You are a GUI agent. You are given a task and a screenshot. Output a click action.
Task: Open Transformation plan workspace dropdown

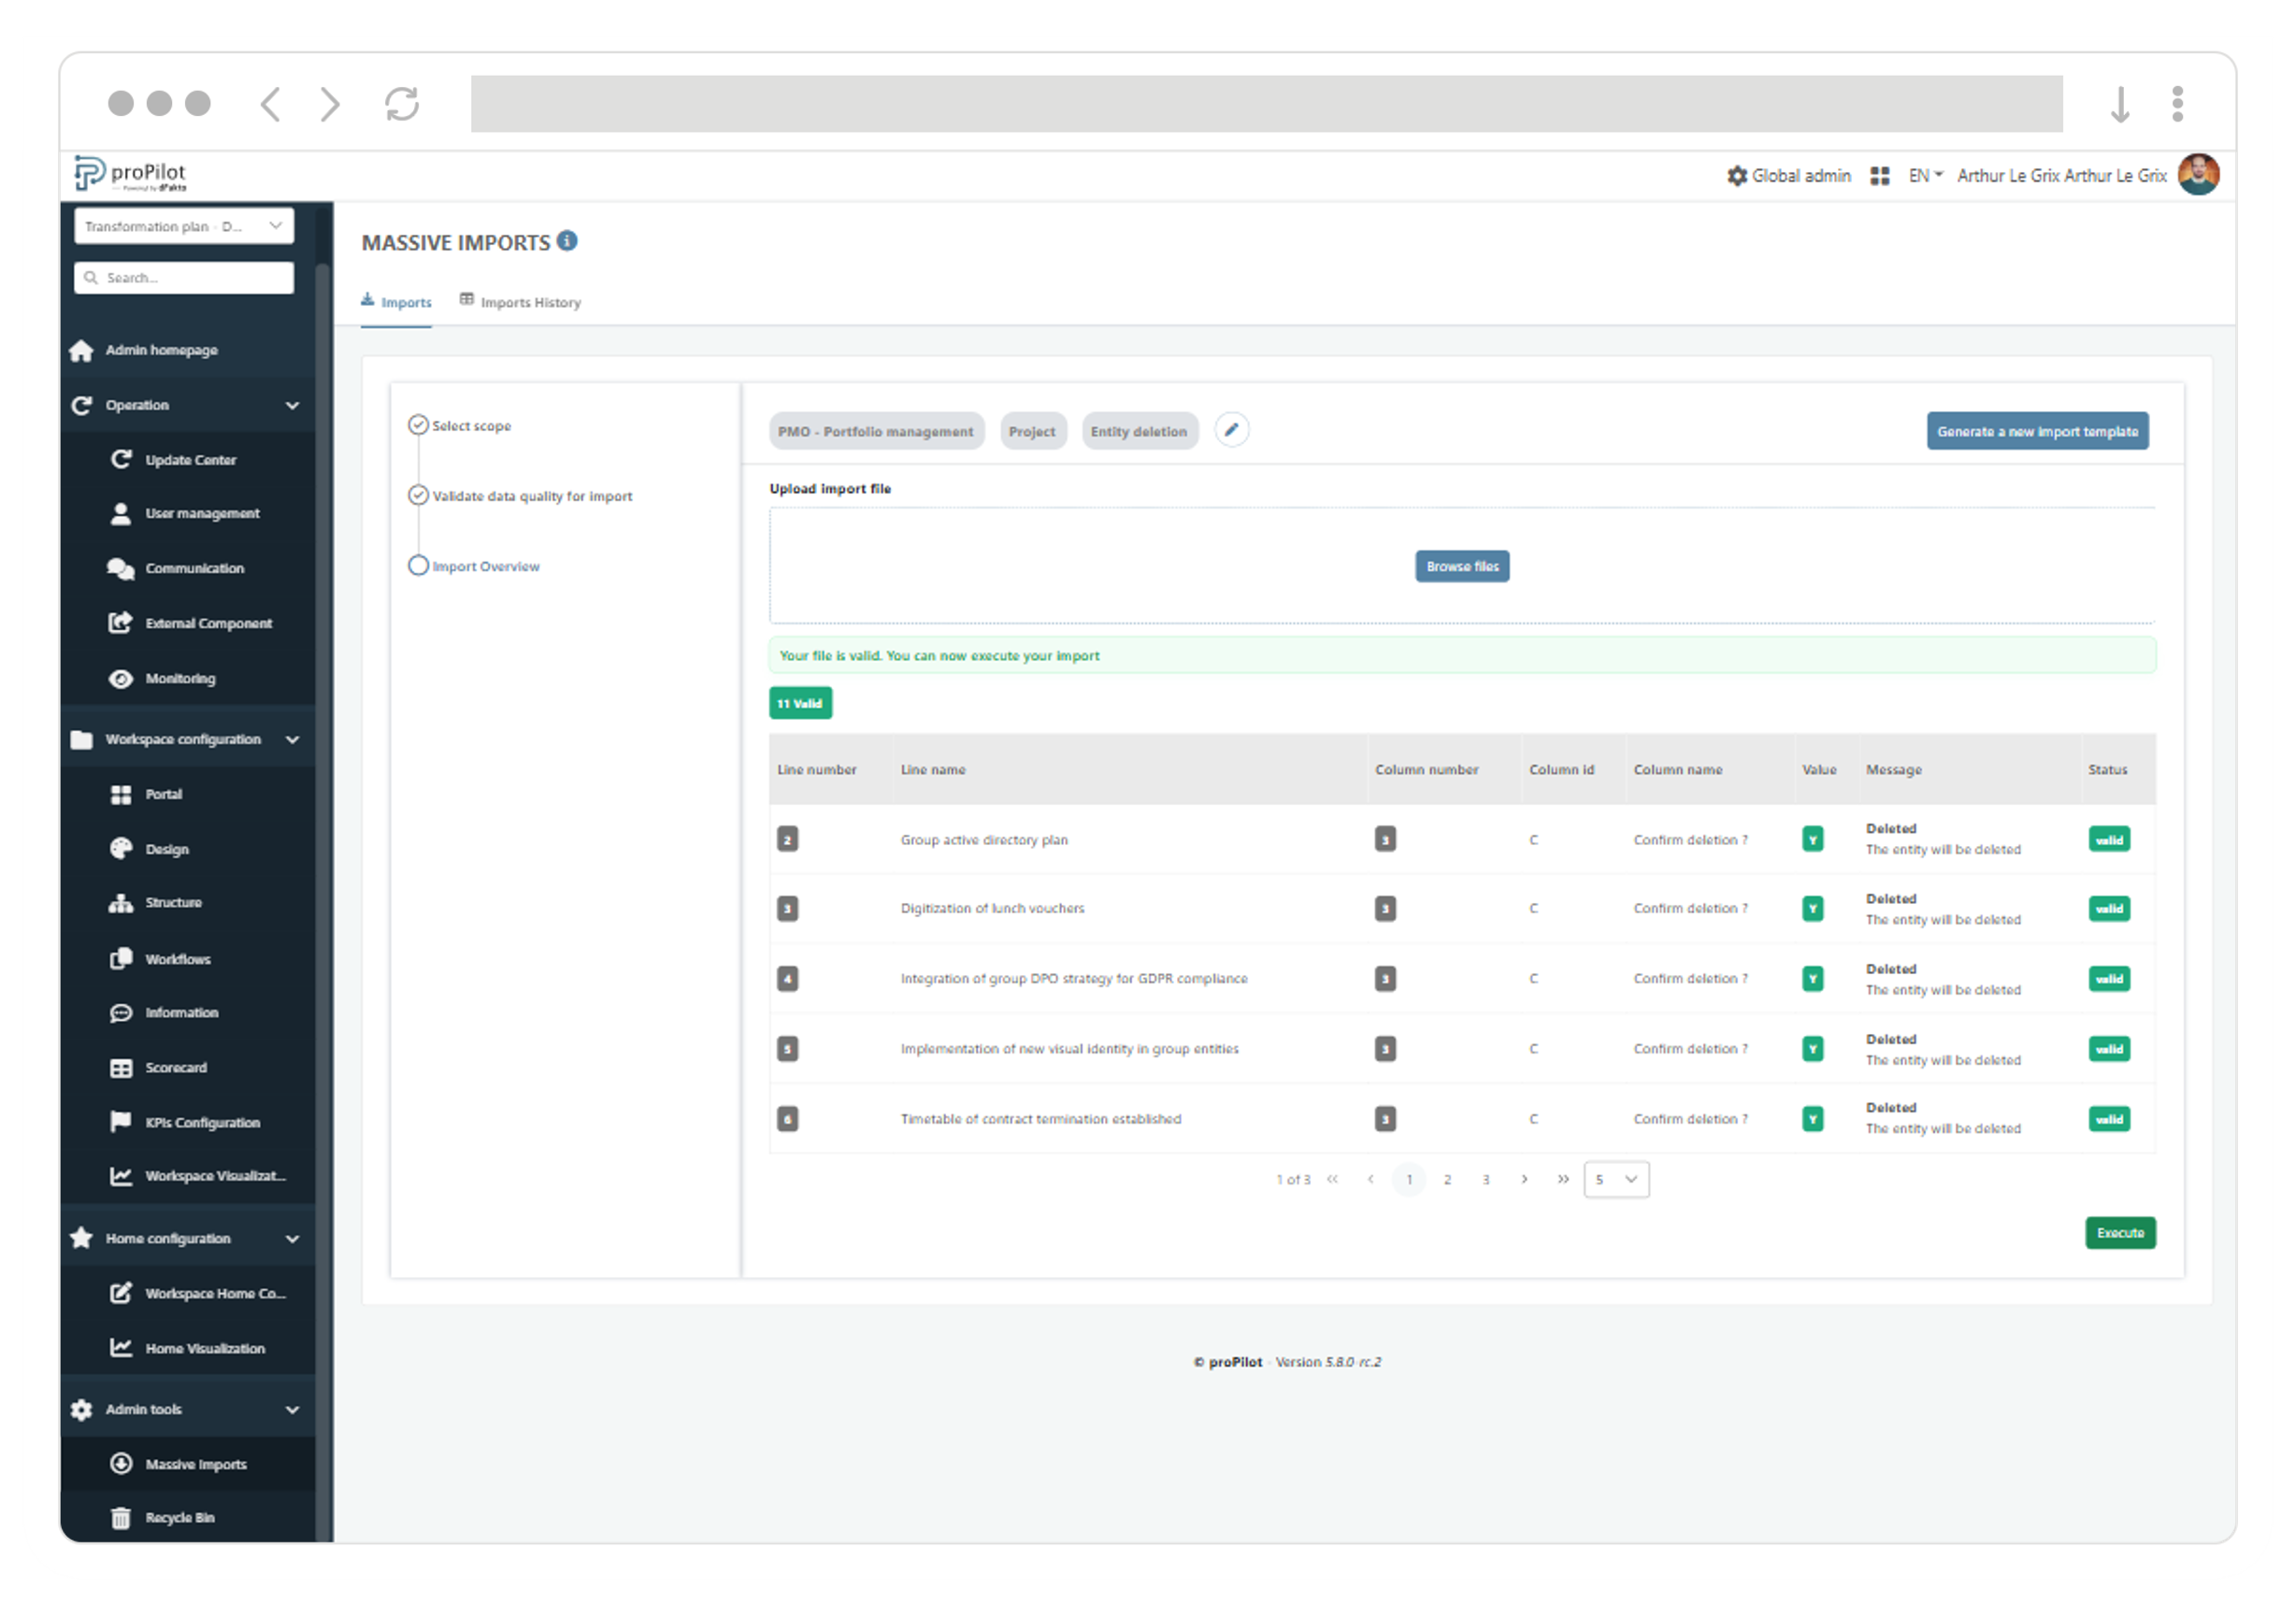pyautogui.click(x=184, y=226)
